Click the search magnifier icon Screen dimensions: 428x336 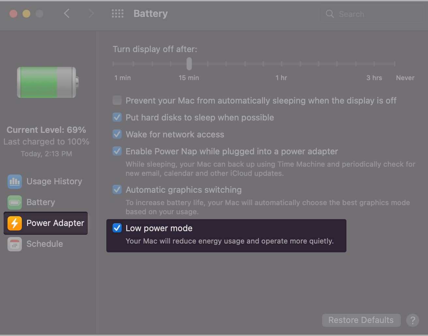click(329, 14)
